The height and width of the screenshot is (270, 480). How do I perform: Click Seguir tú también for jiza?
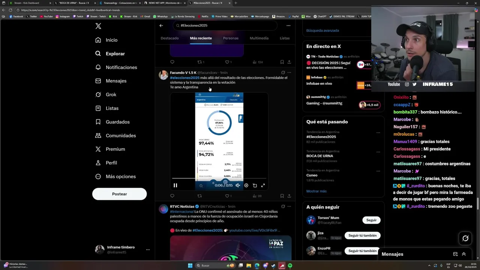click(x=362, y=235)
